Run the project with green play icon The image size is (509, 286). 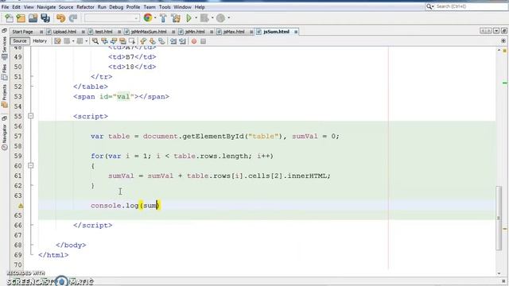188,18
